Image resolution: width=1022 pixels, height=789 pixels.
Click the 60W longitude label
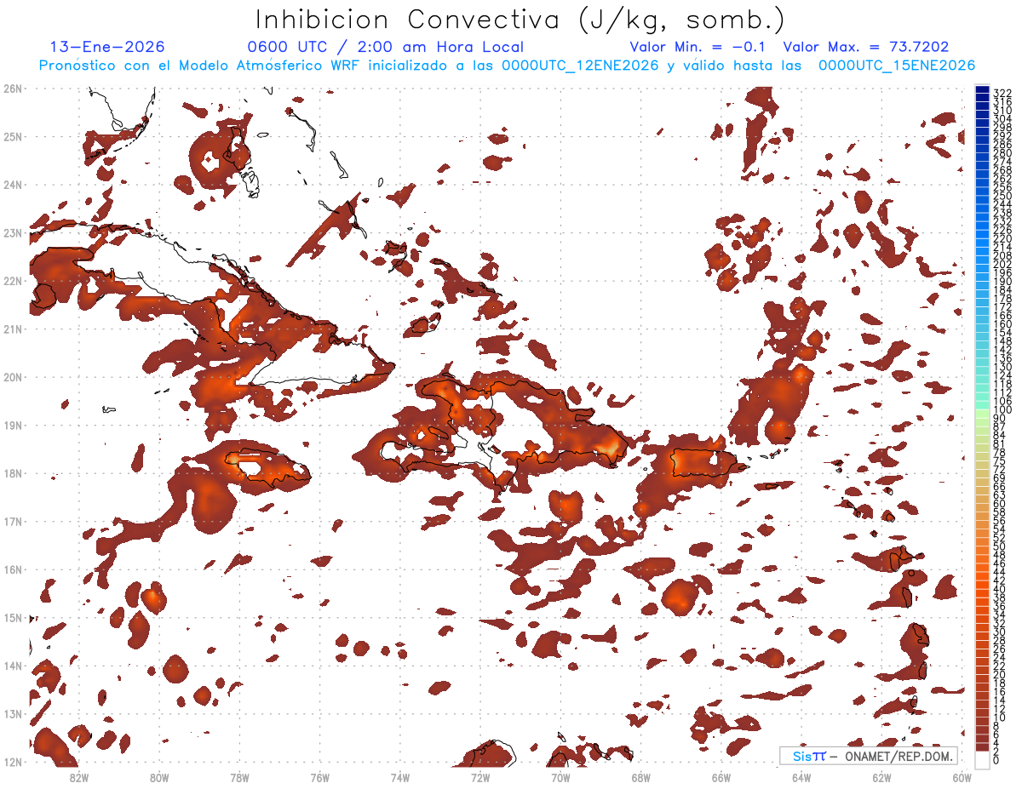(x=962, y=777)
